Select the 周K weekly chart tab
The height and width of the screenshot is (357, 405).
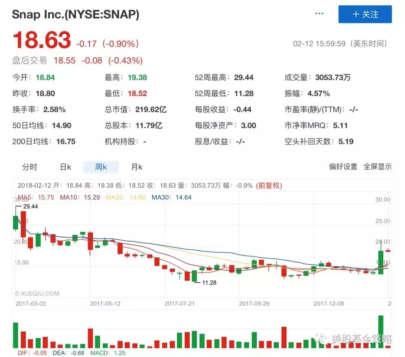coord(100,167)
